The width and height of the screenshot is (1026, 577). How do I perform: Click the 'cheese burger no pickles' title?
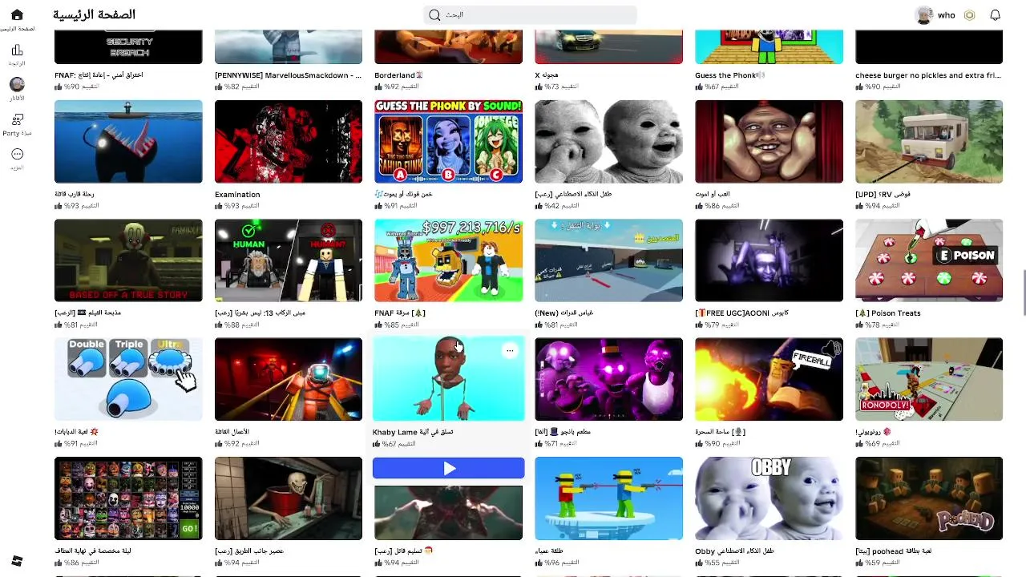[927, 75]
